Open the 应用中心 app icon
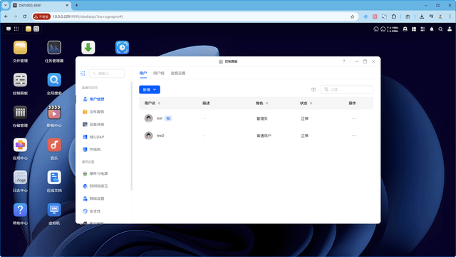This screenshot has height=257, width=456. pos(20,145)
